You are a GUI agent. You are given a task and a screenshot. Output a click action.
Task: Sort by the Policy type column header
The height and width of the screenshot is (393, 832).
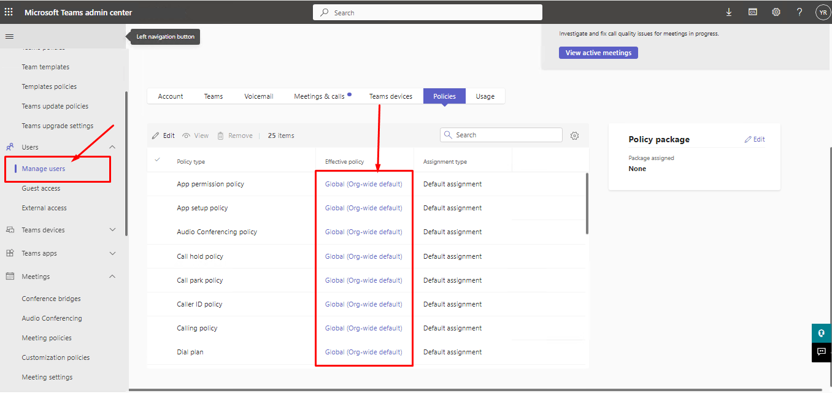[191, 162]
